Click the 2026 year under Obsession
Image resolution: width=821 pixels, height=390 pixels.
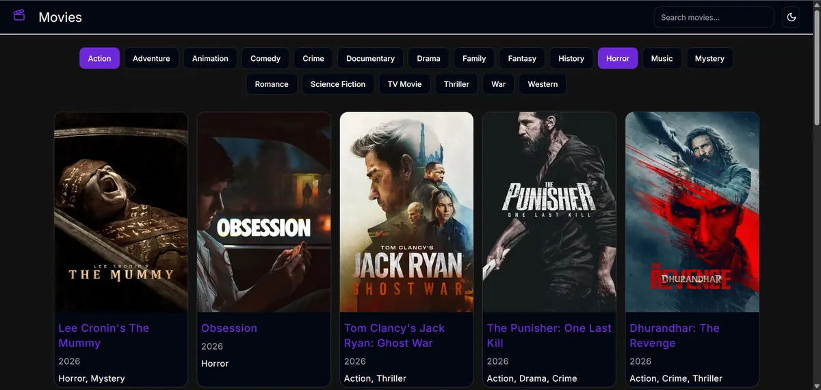(x=212, y=346)
